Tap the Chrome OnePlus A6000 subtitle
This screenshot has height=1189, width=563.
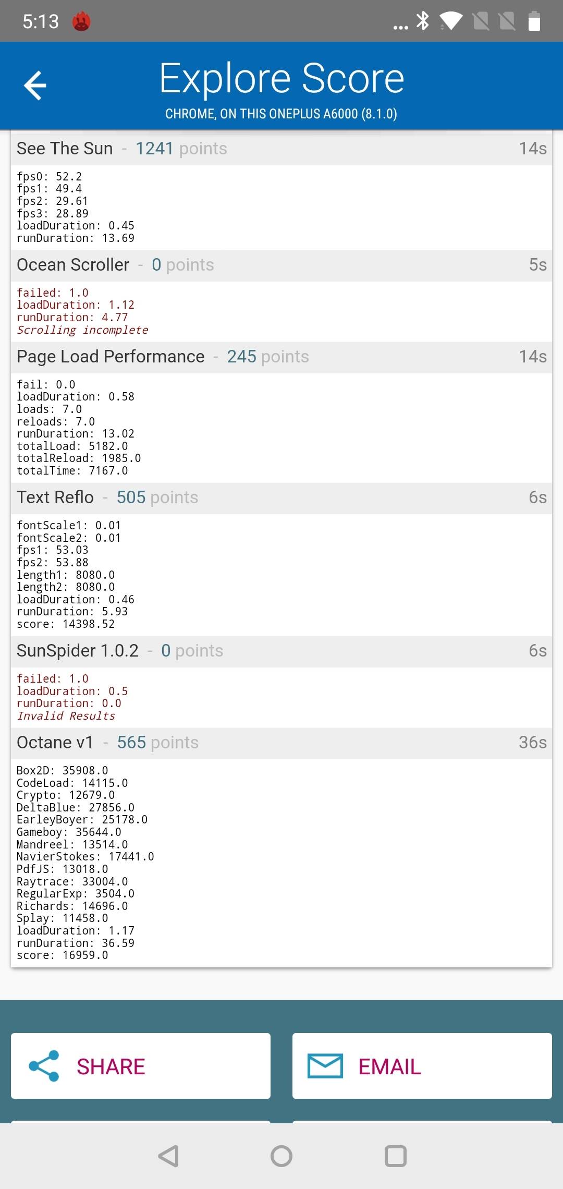click(281, 114)
